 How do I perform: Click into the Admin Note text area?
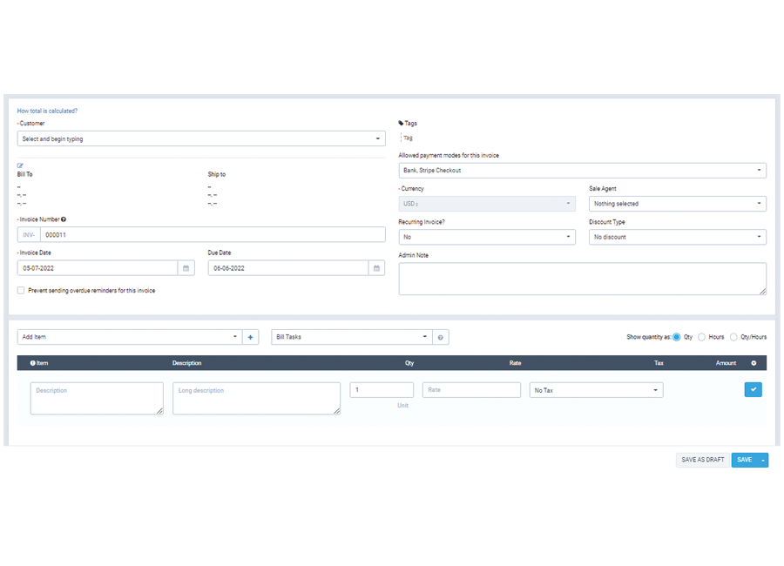[x=582, y=279]
